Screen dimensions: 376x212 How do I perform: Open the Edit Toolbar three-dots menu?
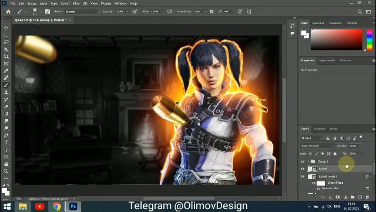click(6, 178)
